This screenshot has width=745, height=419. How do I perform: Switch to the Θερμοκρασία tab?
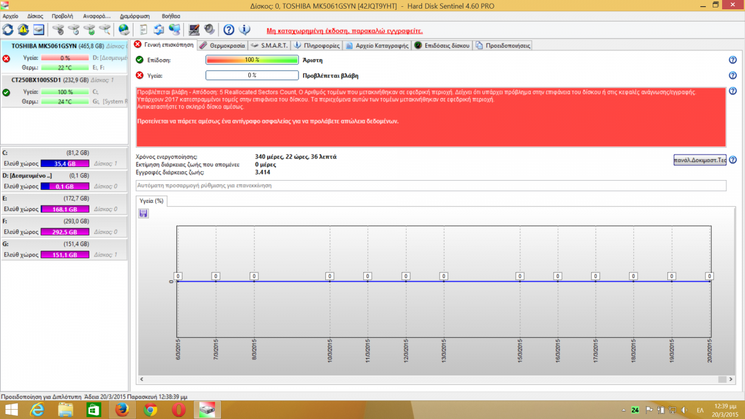(x=223, y=45)
